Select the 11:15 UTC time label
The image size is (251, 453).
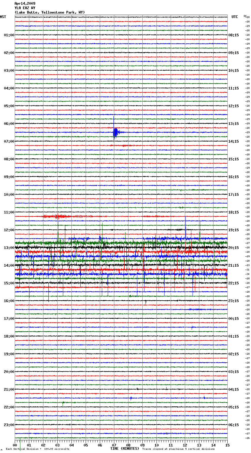[234, 88]
